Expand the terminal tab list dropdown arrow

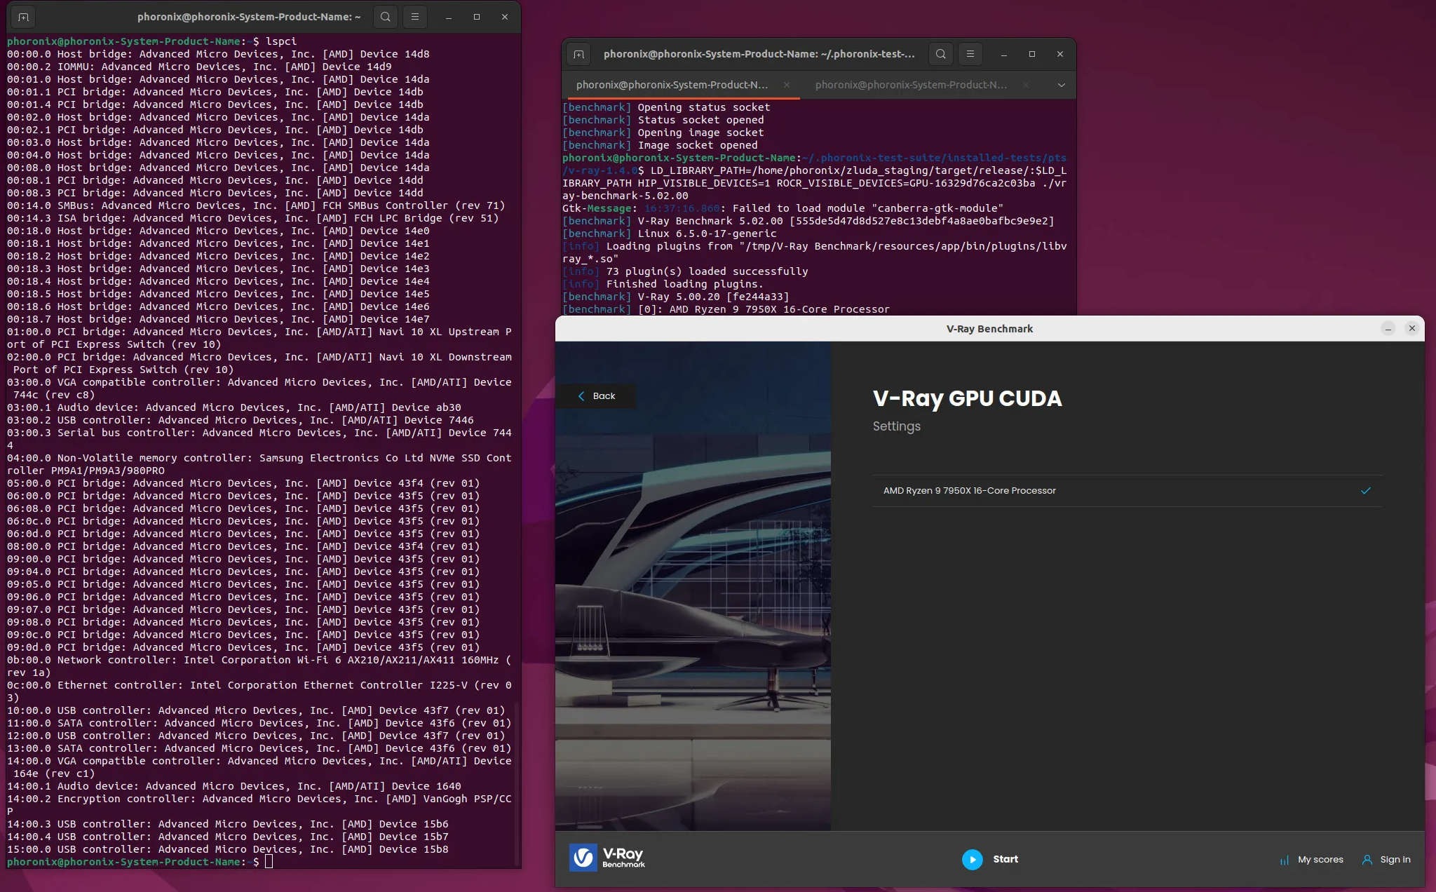[x=1062, y=85]
